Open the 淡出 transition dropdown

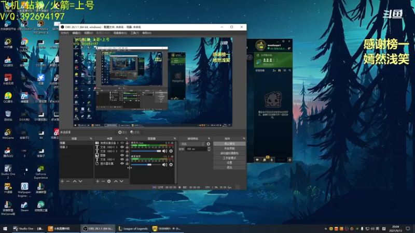tap(192, 144)
